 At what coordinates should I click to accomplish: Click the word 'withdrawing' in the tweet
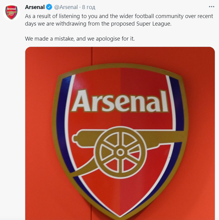point(71,24)
